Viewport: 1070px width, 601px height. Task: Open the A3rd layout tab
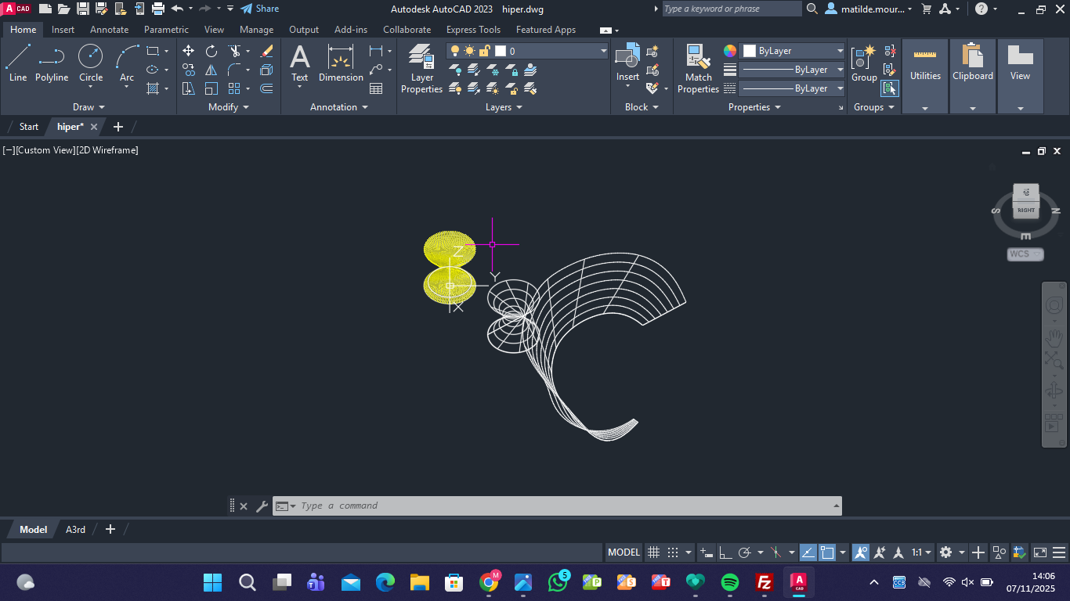tap(75, 530)
